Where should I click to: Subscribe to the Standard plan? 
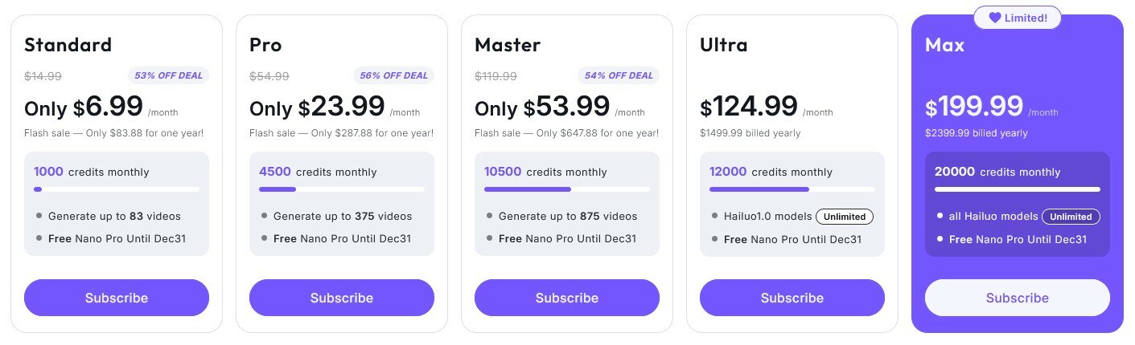coord(117,298)
